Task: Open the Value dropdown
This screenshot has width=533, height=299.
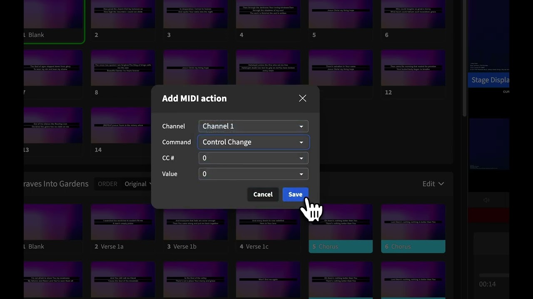Action: 253,174
